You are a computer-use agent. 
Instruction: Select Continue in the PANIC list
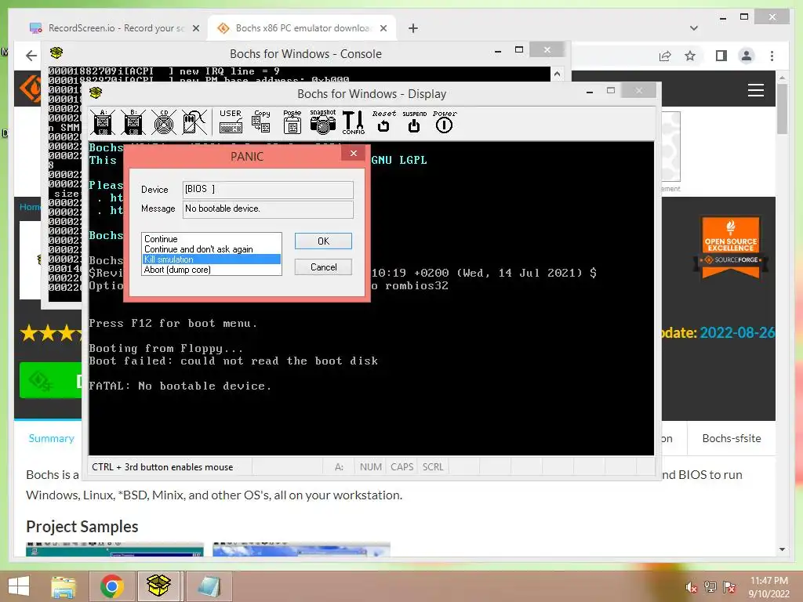[x=212, y=239]
